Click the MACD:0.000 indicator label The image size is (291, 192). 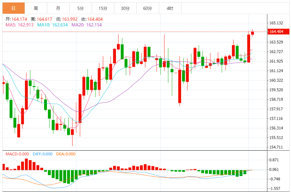(17, 154)
